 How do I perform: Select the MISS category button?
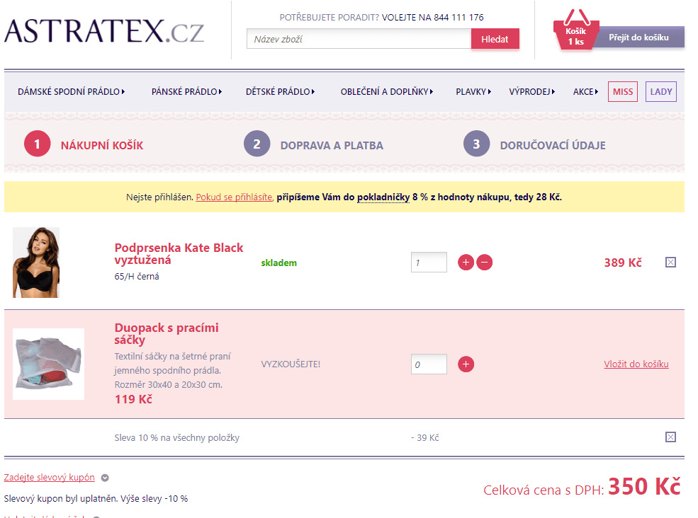[x=623, y=91]
